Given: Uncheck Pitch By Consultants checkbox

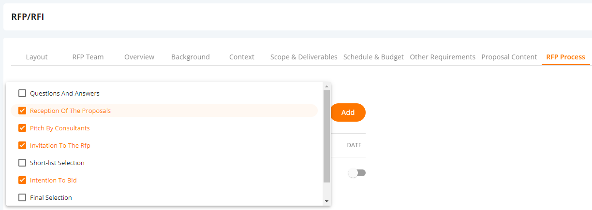Looking at the screenshot, I should [22, 128].
